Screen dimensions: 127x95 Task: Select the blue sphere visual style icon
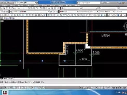point(118,15)
